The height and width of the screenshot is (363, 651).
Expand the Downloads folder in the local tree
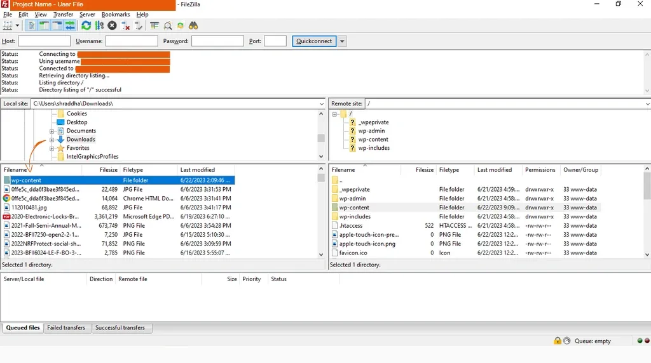[52, 140]
